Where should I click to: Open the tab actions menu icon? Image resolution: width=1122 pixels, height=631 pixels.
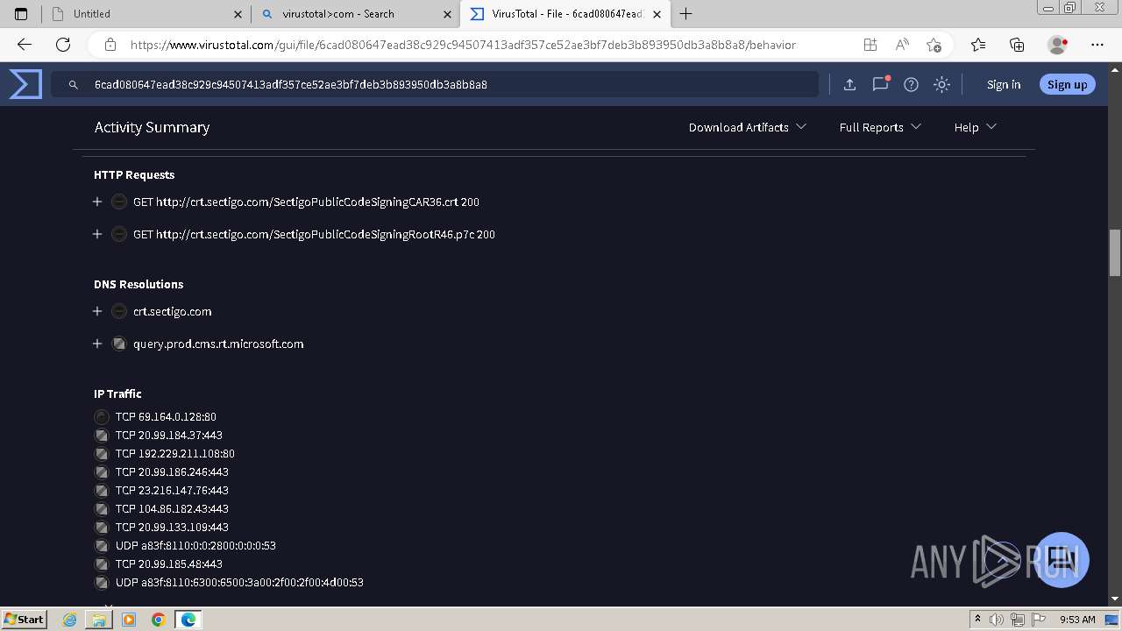click(x=21, y=14)
